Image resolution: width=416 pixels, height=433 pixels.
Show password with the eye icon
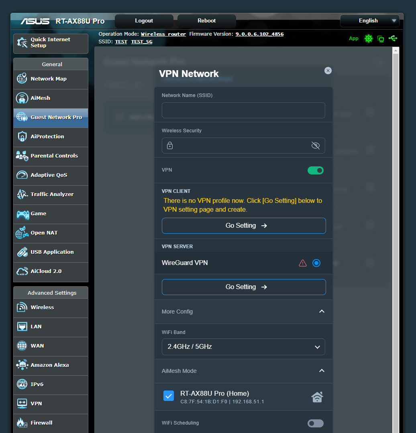click(315, 146)
